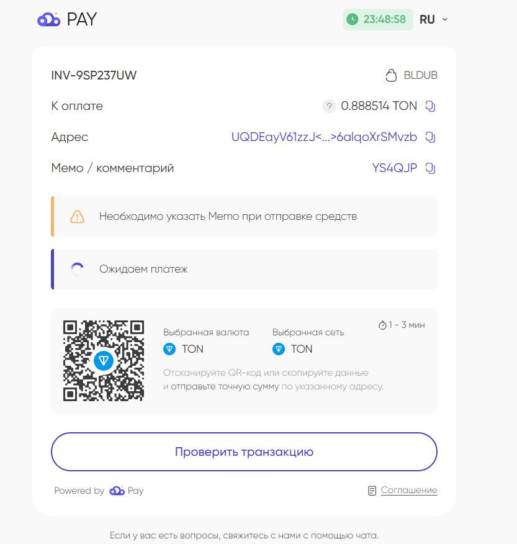Click the Powered by Pay footer logo
517x544 pixels.
(x=117, y=490)
